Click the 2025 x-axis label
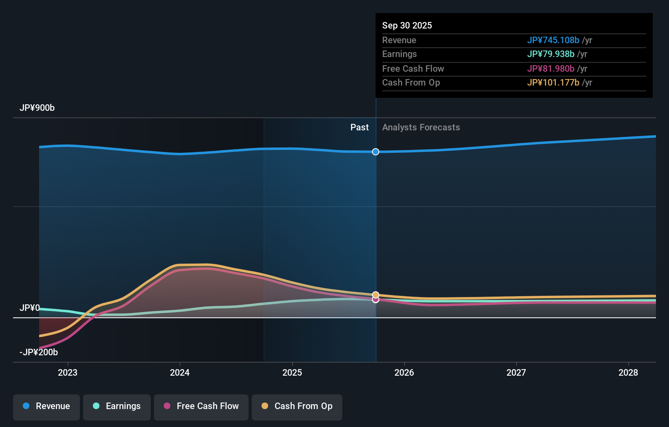This screenshot has width=669, height=427. pyautogui.click(x=292, y=372)
